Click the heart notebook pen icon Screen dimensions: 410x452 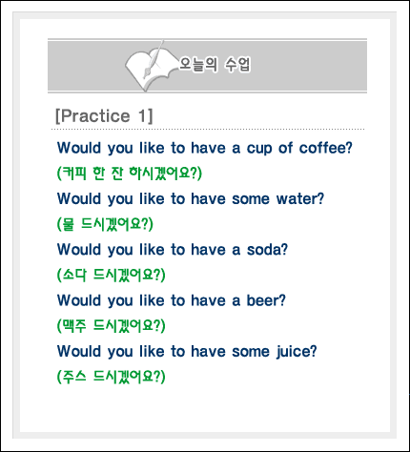point(151,66)
